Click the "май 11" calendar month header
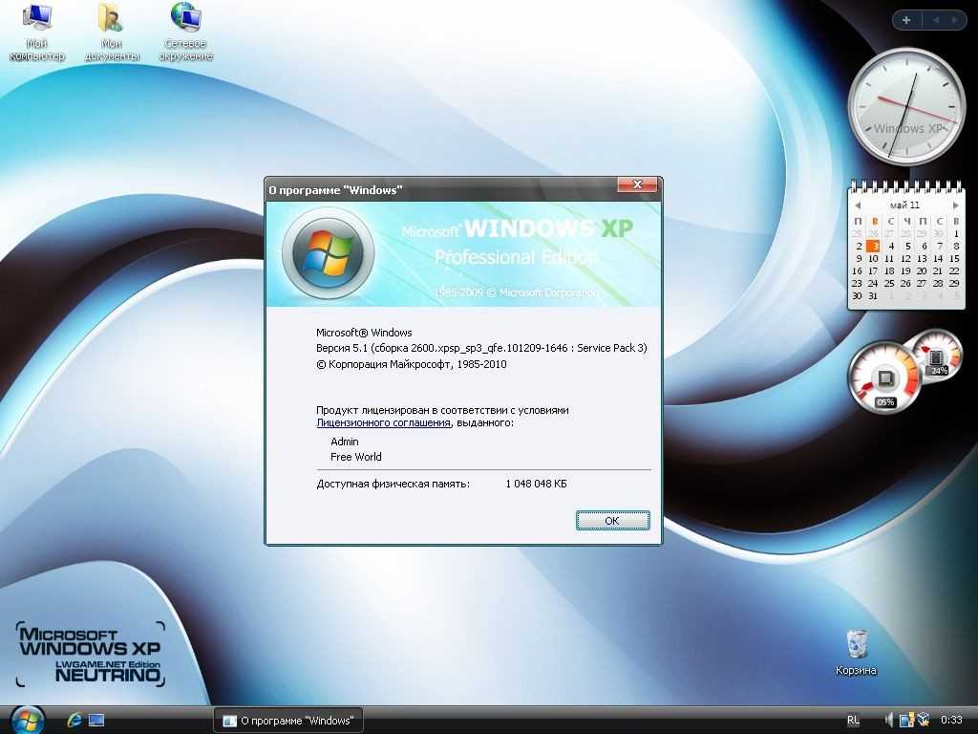 point(904,205)
